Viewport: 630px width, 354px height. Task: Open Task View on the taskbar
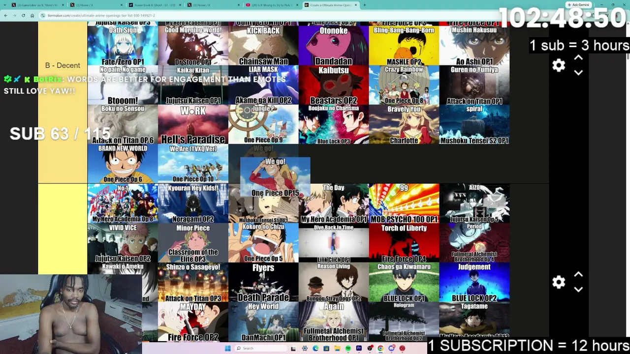click(293, 349)
